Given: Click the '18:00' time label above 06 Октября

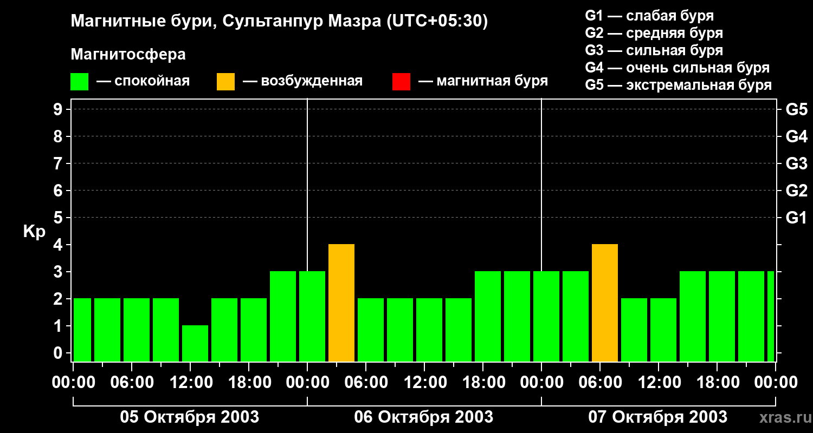Looking at the screenshot, I should coord(483,383).
